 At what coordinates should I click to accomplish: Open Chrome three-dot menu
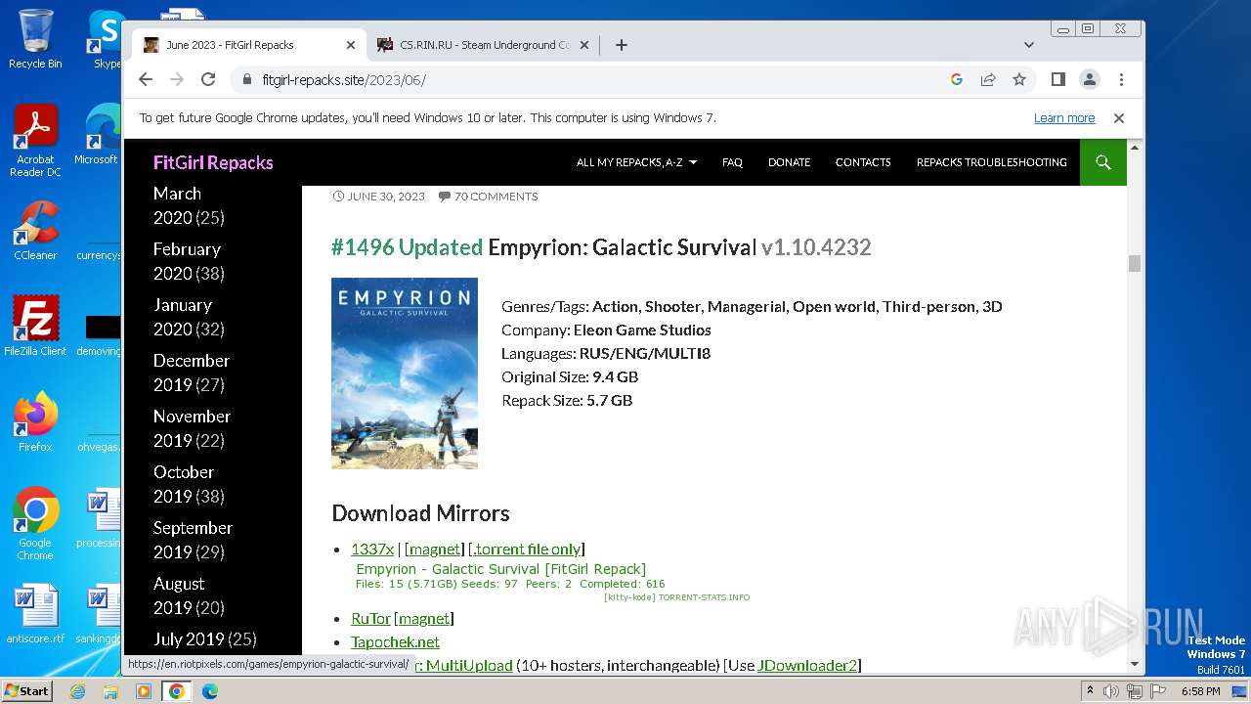1121,79
